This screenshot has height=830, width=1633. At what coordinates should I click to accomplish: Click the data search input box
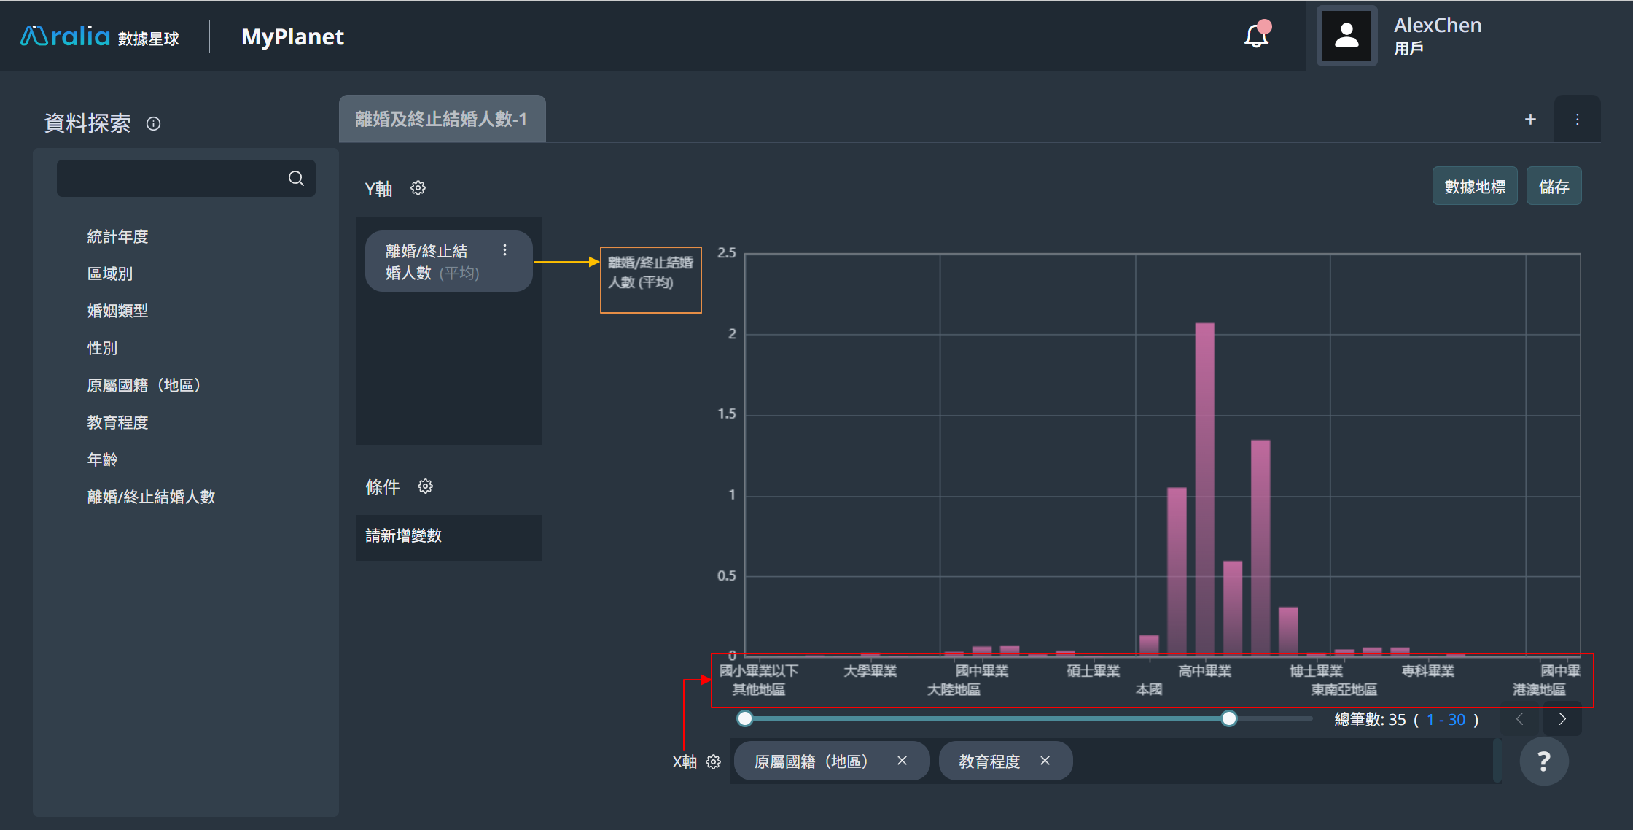coord(186,178)
